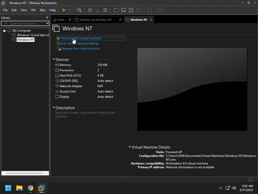Collapse the Description section
This screenshot has height=194, width=258.
tap(54, 108)
